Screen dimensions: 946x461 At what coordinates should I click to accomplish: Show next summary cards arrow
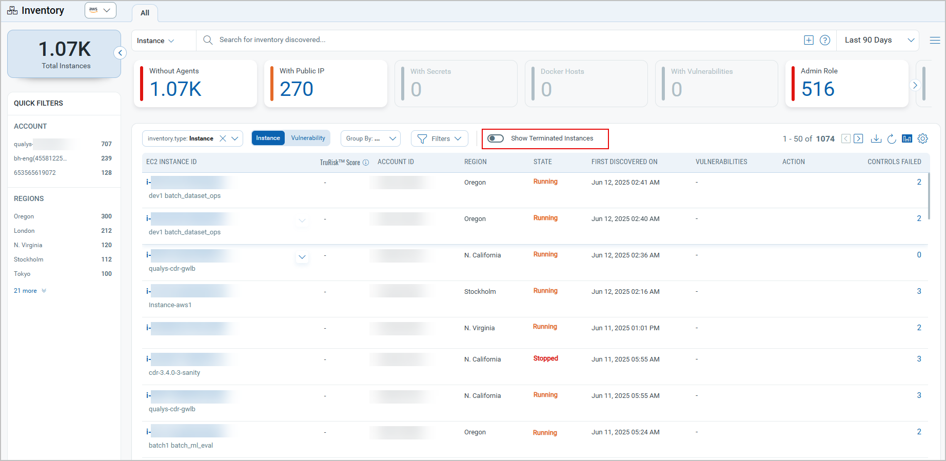[915, 86]
